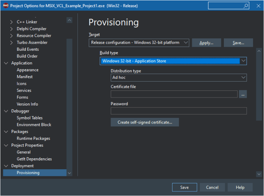
Task: Select the Debugger tree label
Action: (20, 111)
